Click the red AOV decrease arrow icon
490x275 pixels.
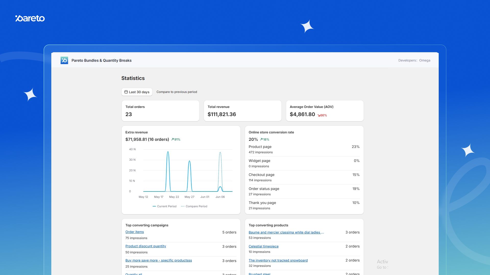click(319, 115)
